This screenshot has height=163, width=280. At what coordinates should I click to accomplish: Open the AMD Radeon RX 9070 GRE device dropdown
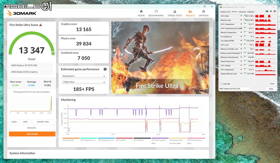(235, 89)
